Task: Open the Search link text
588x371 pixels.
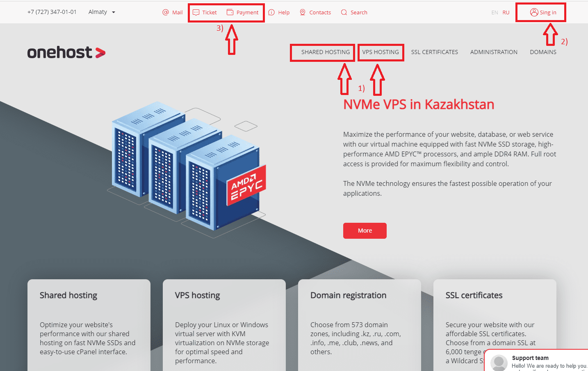Action: point(359,13)
